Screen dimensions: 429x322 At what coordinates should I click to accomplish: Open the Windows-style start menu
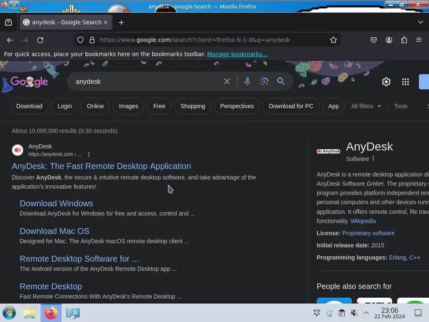point(9,313)
